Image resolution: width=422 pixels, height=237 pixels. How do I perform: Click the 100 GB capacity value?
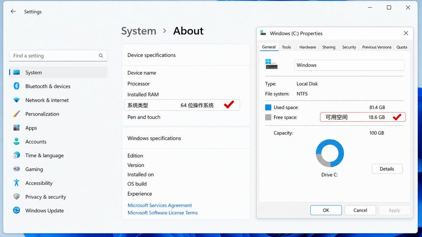[376, 133]
